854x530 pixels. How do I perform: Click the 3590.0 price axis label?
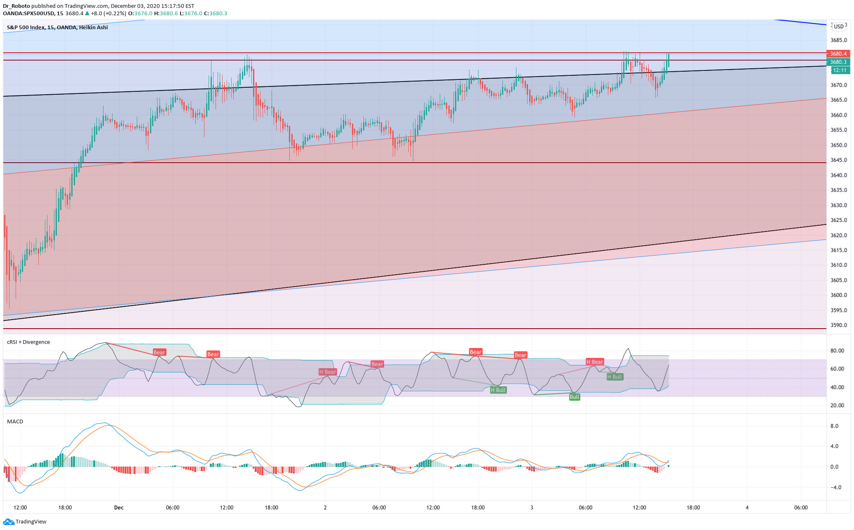click(x=839, y=325)
